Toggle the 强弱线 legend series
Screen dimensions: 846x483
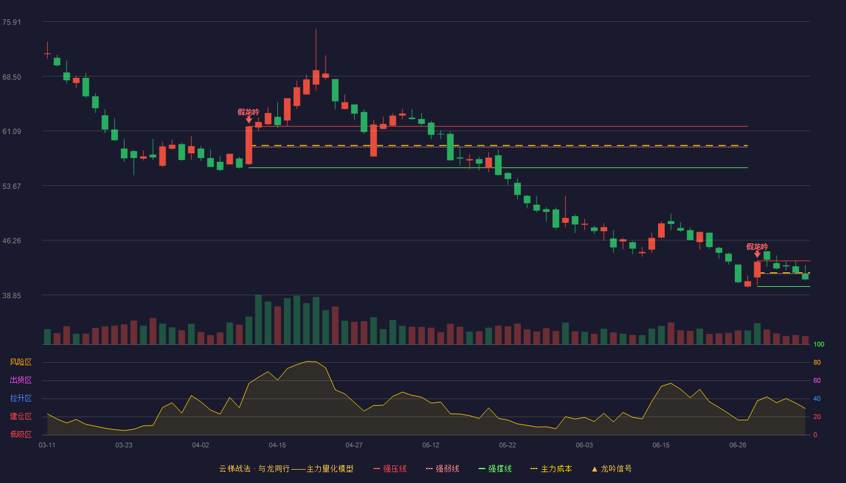(x=442, y=469)
